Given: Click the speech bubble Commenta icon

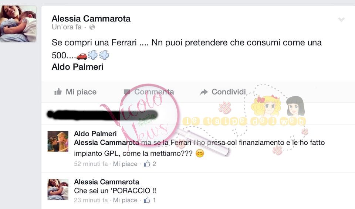Looking at the screenshot, I should pos(127,92).
